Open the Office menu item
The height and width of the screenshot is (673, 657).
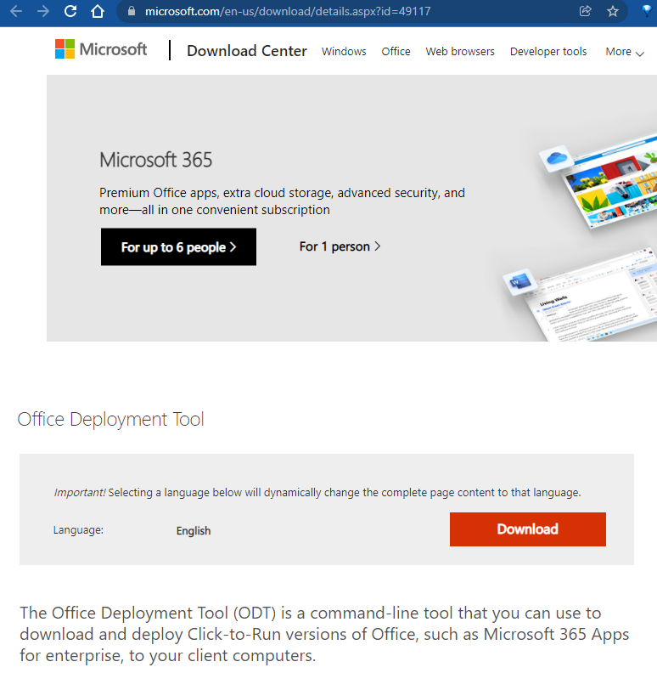point(396,52)
